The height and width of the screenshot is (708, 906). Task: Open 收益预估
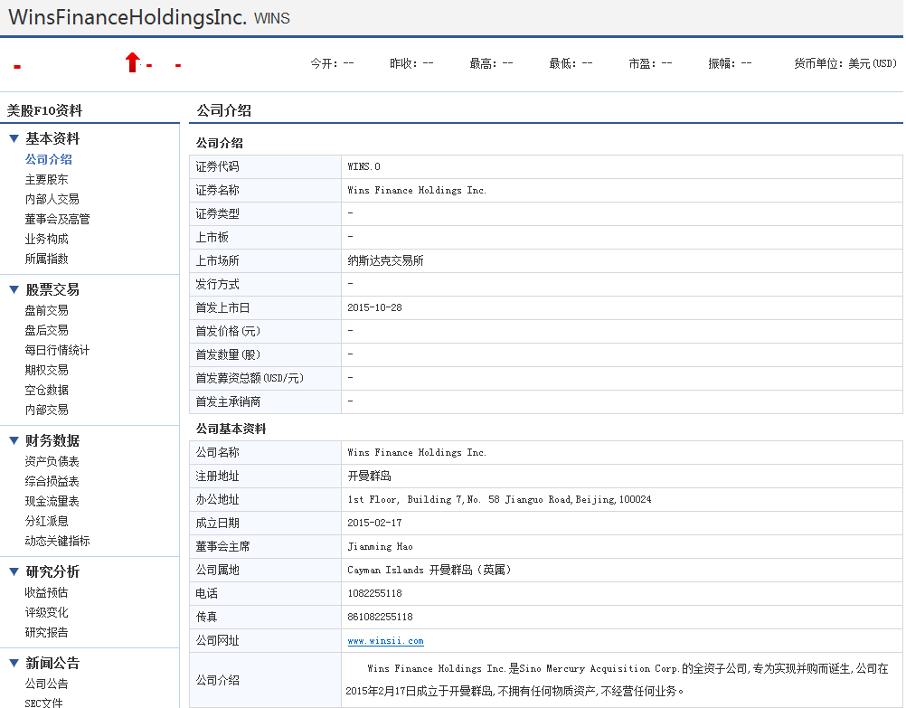(46, 592)
